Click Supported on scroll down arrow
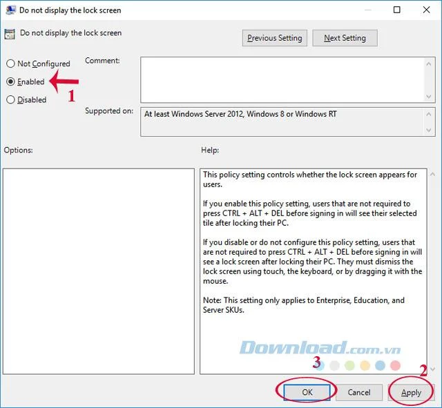 (429, 130)
